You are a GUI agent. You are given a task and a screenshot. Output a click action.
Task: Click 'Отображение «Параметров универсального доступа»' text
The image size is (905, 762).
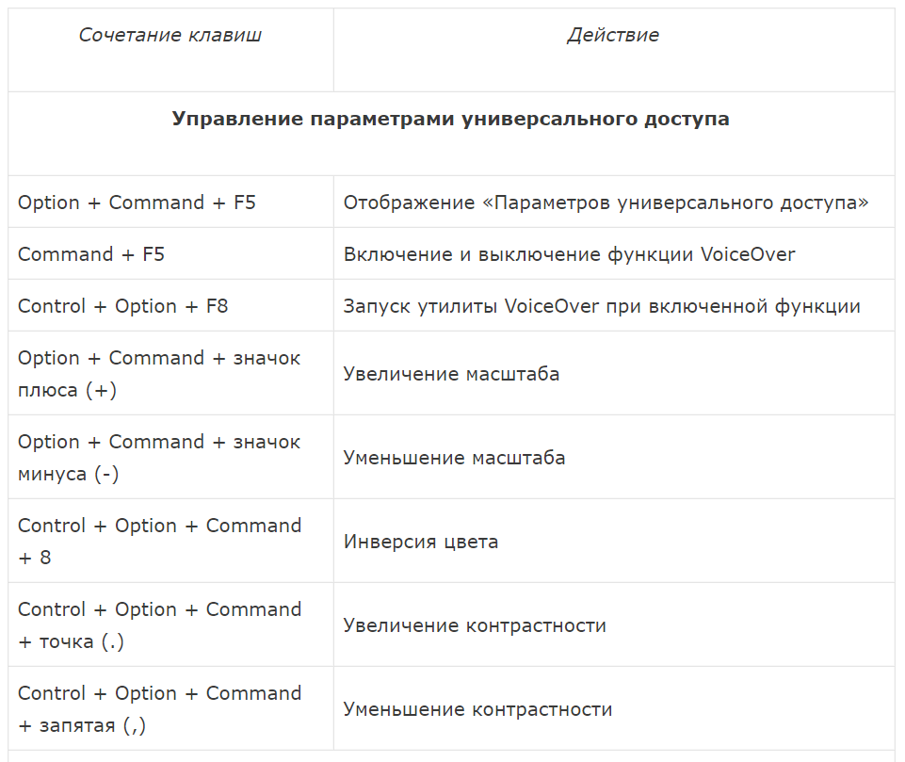(606, 203)
